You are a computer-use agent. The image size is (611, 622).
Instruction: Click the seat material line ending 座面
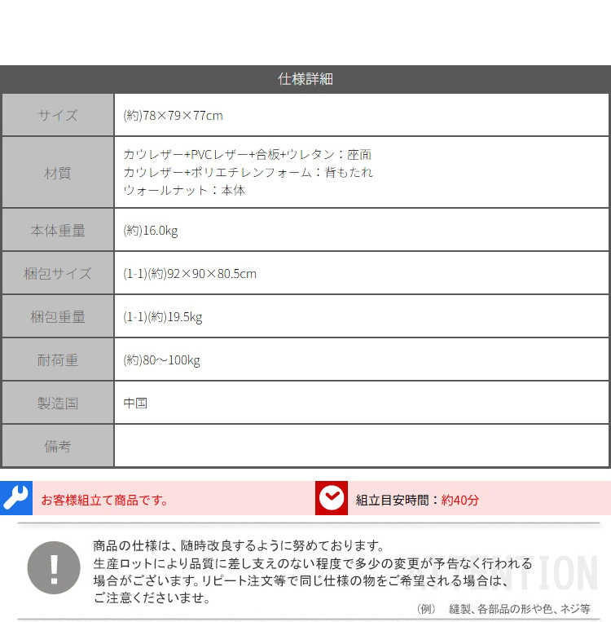(x=248, y=154)
